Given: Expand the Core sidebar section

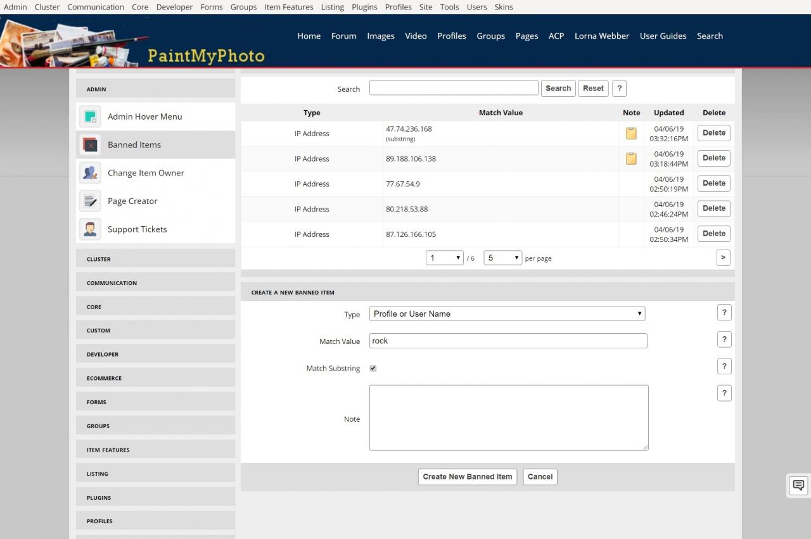Looking at the screenshot, I should (155, 307).
